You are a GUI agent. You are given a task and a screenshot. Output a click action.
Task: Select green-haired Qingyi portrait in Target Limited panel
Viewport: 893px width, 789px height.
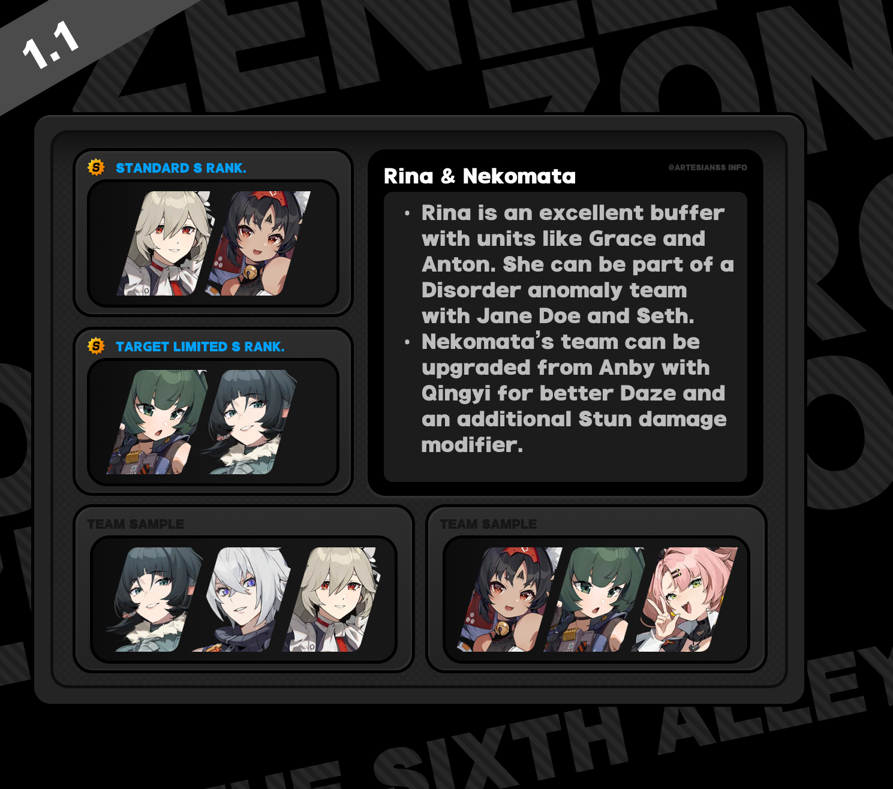[158, 422]
